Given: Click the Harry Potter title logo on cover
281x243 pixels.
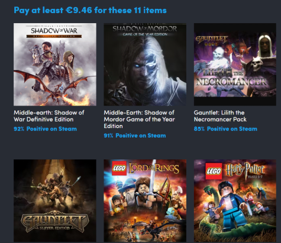Looking at the screenshot, I should 244,170.
